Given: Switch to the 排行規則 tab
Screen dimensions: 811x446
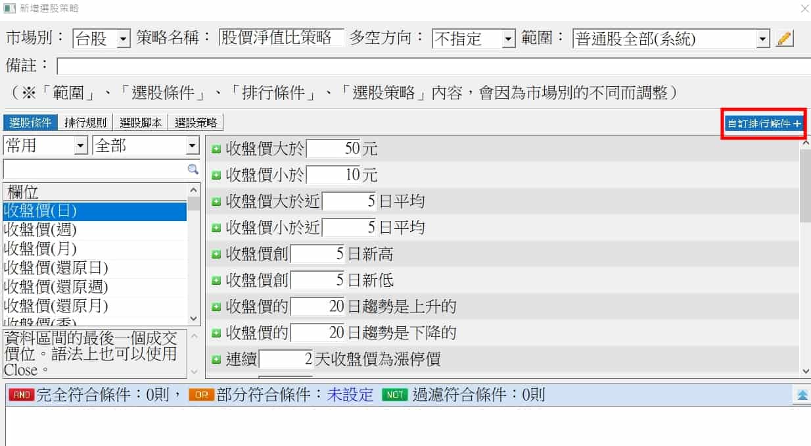Looking at the screenshot, I should [x=85, y=122].
